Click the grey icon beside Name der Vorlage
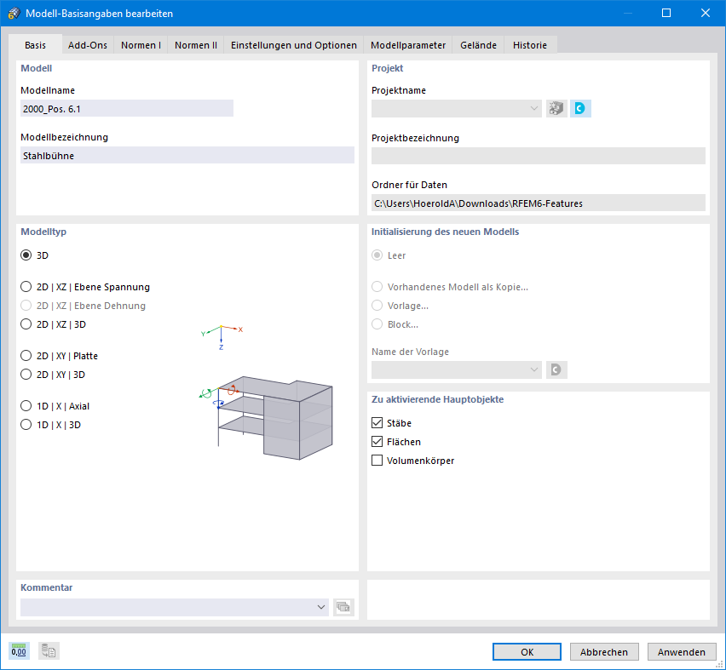 [556, 369]
